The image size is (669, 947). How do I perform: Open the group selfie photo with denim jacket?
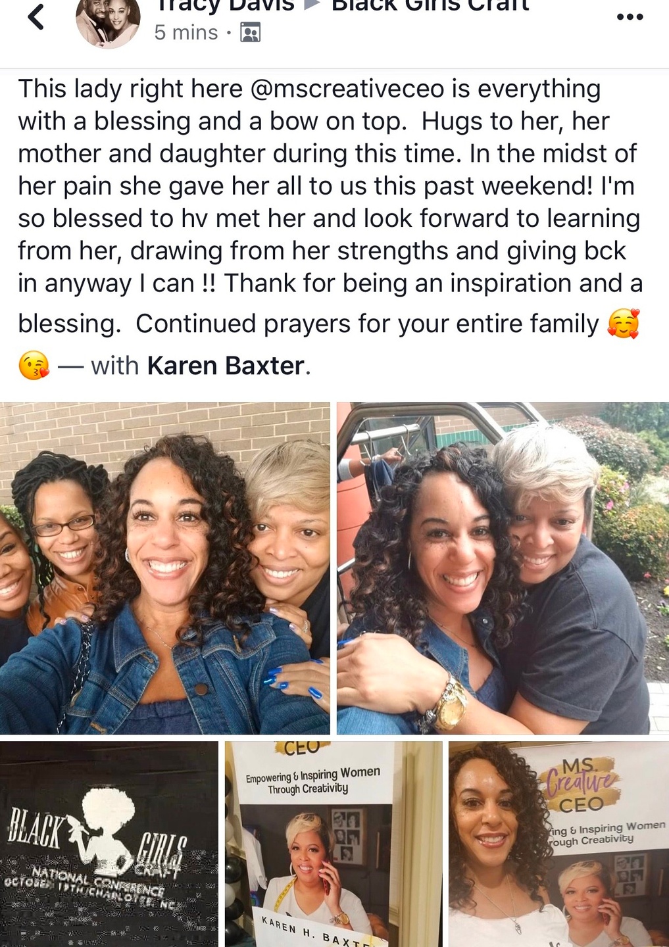(x=164, y=568)
